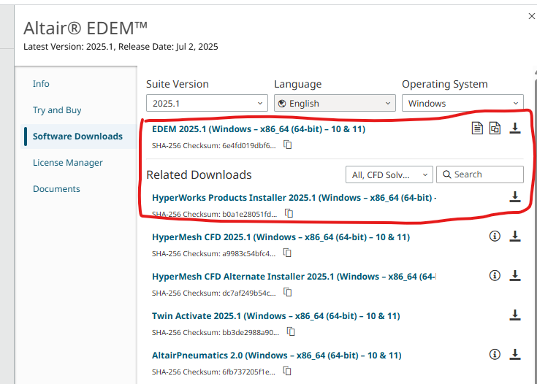
Task: Close the Altair EDEM dialog
Action: pos(532,16)
